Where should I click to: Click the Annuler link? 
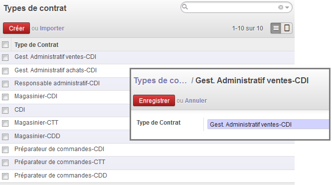[196, 100]
